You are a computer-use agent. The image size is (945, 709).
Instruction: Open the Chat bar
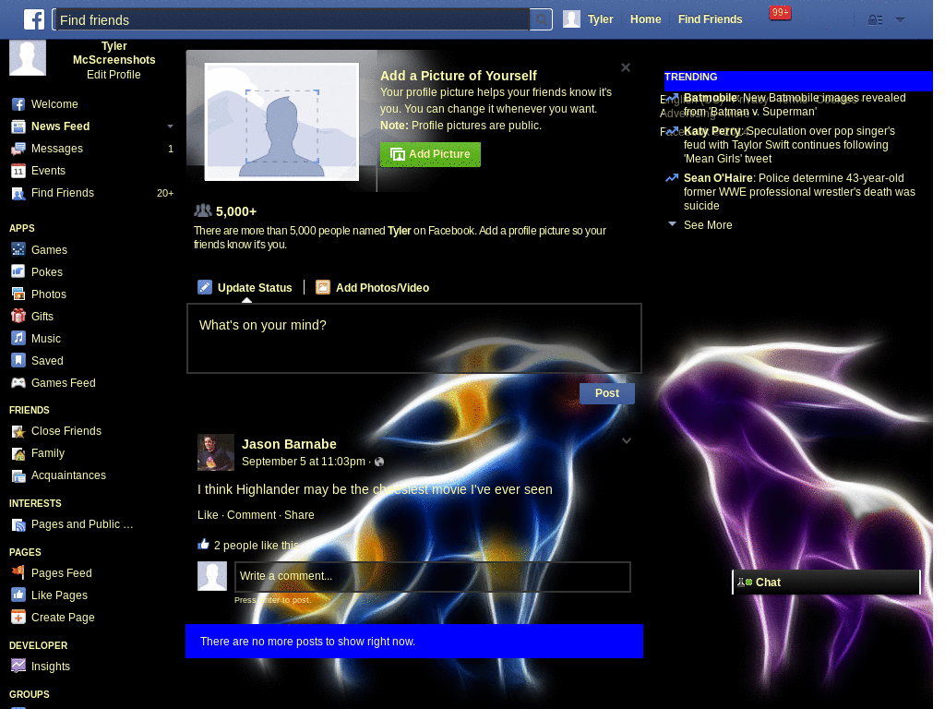coord(826,582)
